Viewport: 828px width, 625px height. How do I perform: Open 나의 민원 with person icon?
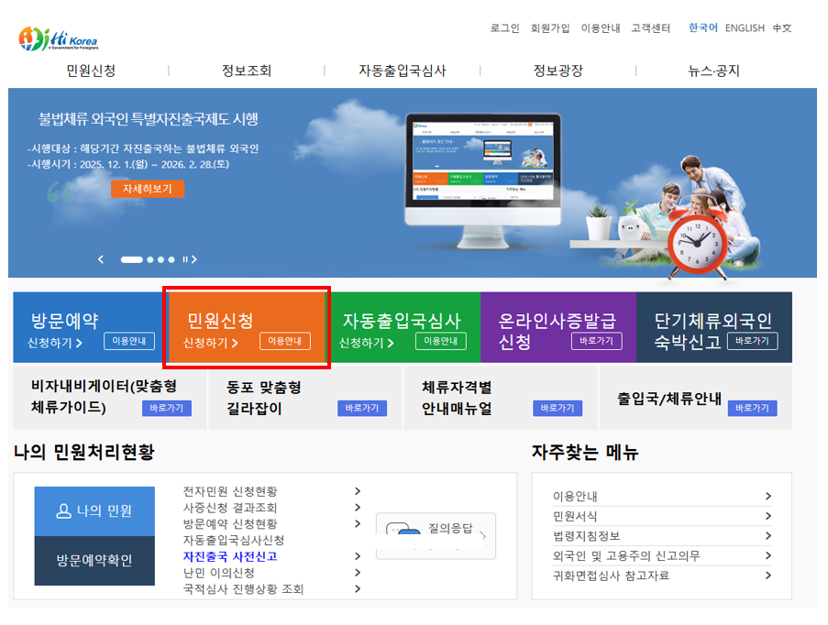(94, 510)
